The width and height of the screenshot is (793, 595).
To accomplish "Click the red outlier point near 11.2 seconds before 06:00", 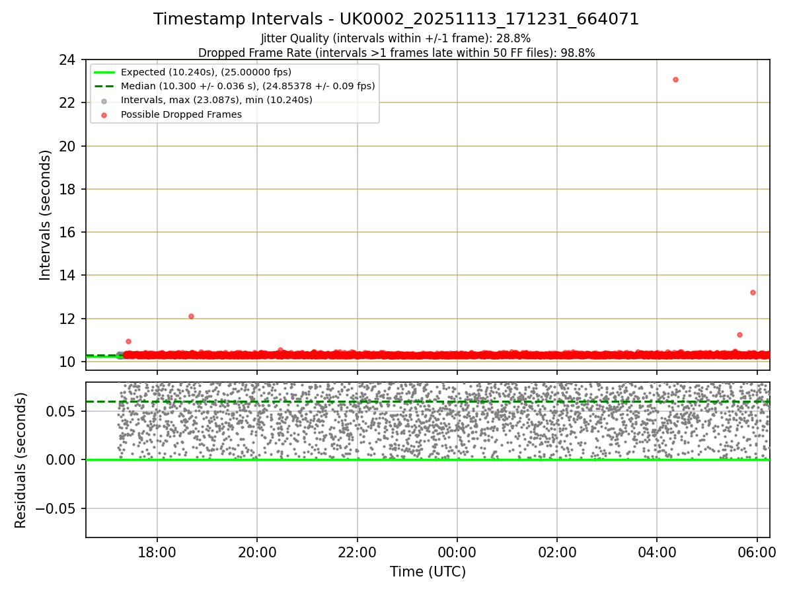I will 739,335.
